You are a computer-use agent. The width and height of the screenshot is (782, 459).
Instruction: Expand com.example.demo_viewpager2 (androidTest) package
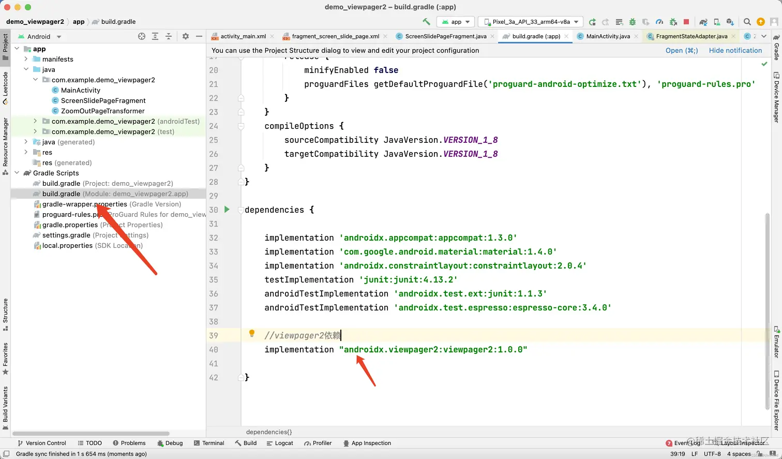(x=36, y=121)
